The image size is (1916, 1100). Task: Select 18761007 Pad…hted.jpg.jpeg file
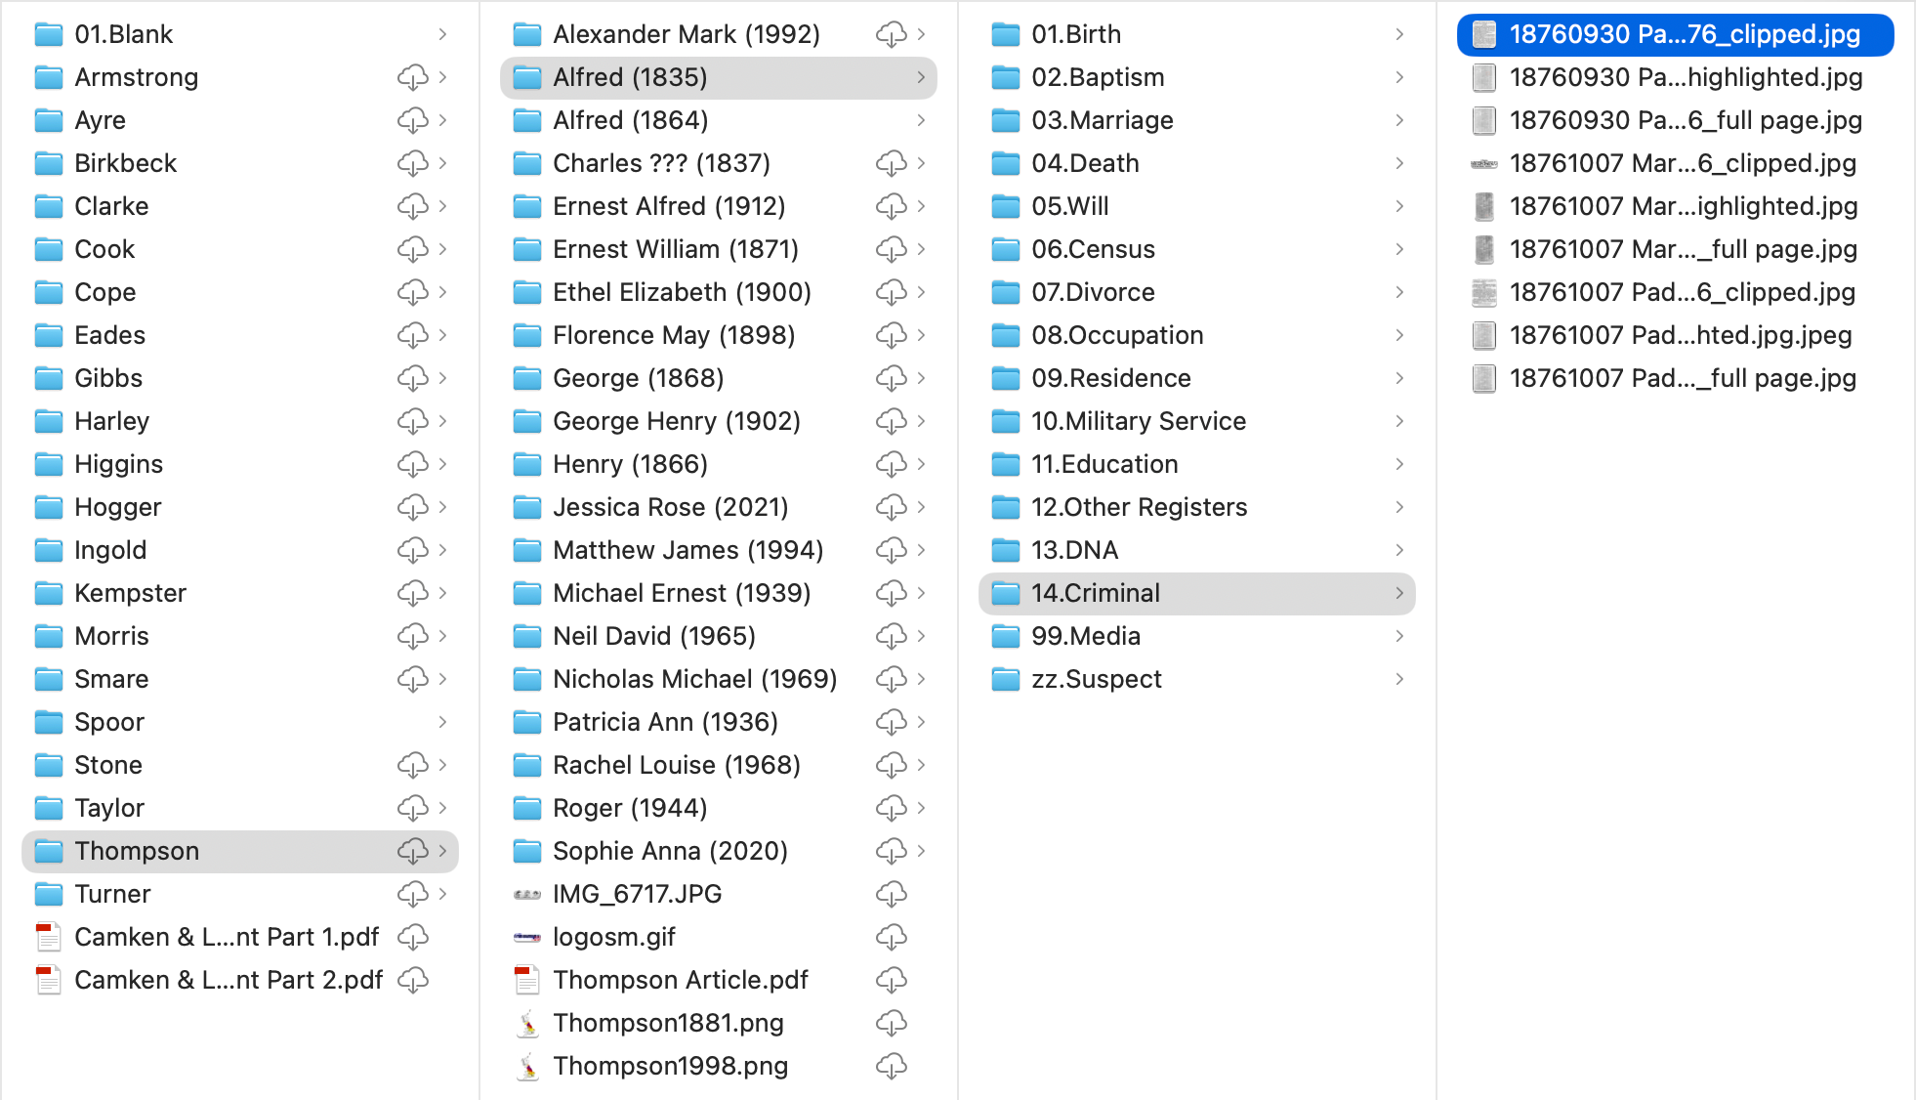coord(1680,335)
